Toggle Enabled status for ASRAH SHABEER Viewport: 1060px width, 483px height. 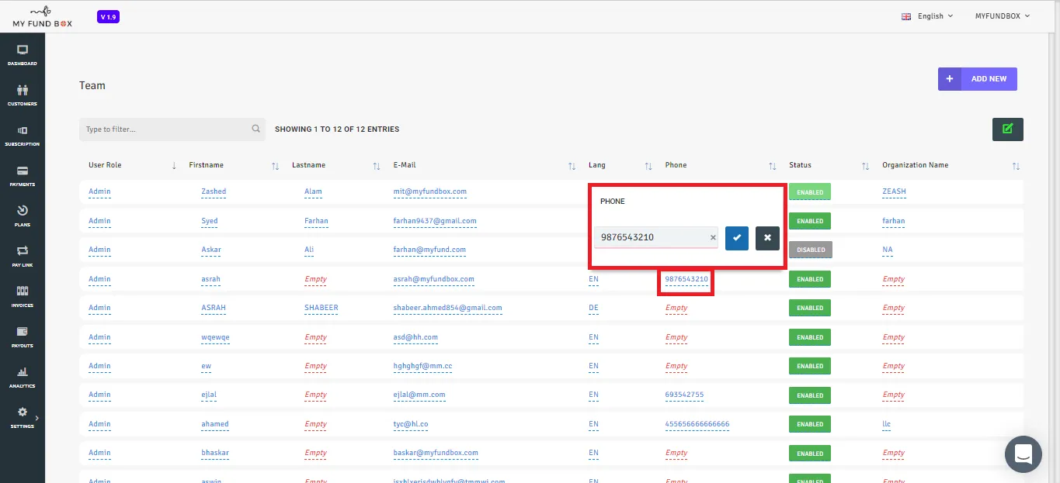click(810, 308)
